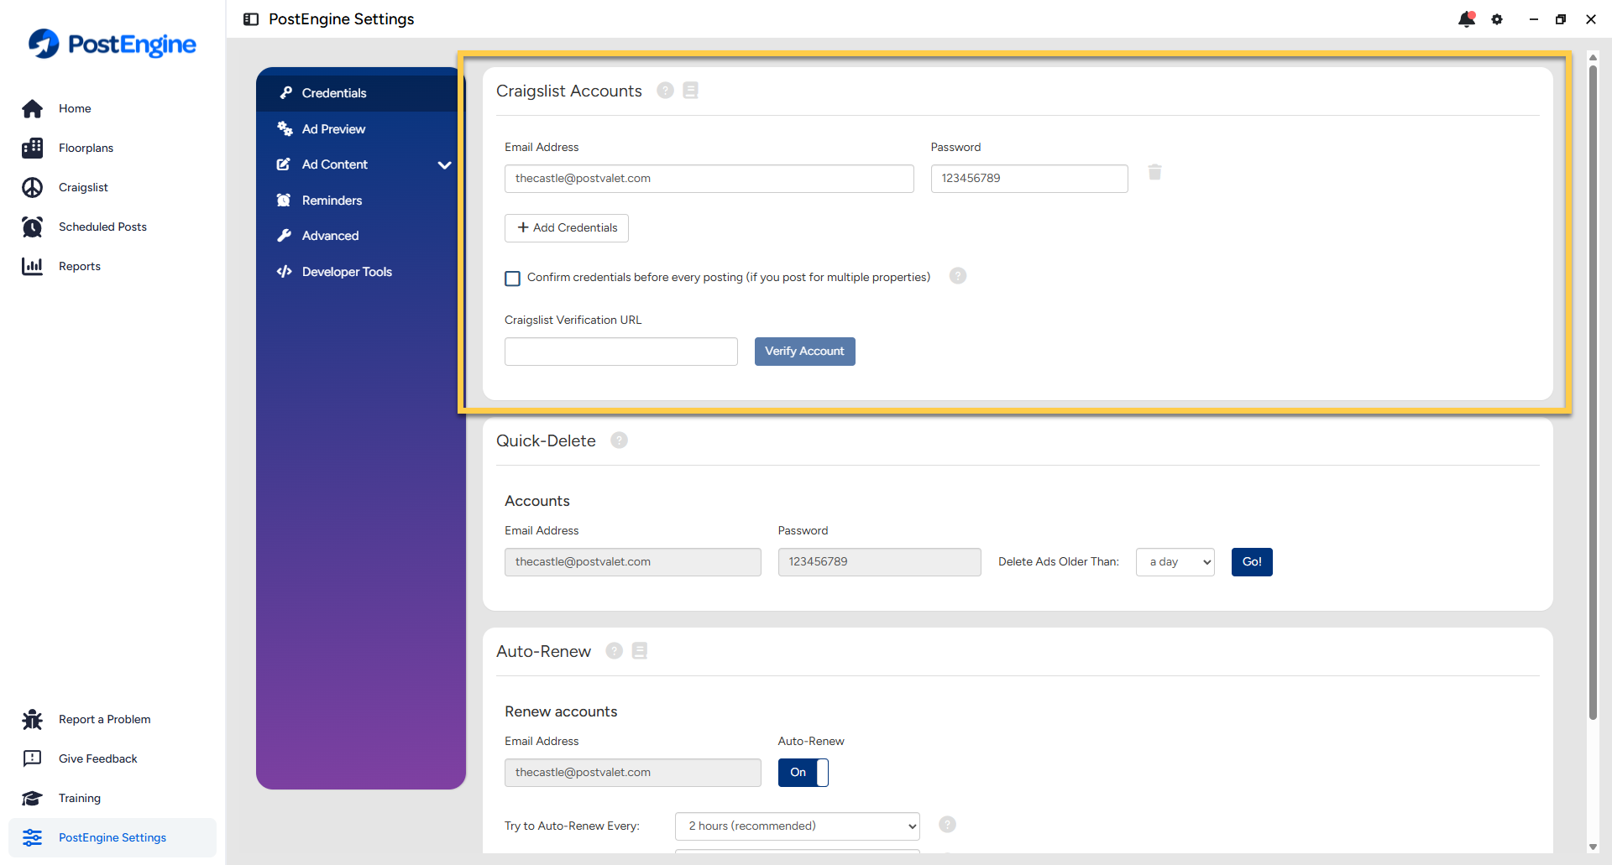Click the Developer Tools code icon
Screen dimensions: 1612x865
coord(285,272)
